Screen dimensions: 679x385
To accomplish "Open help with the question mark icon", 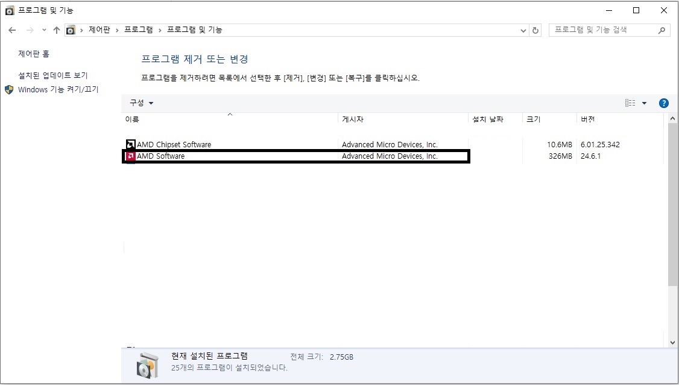I will click(663, 103).
